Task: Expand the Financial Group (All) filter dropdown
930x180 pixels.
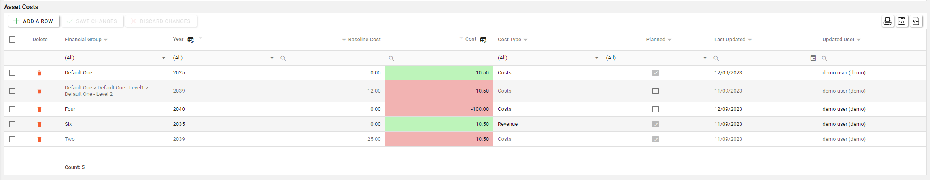Action: (x=163, y=58)
